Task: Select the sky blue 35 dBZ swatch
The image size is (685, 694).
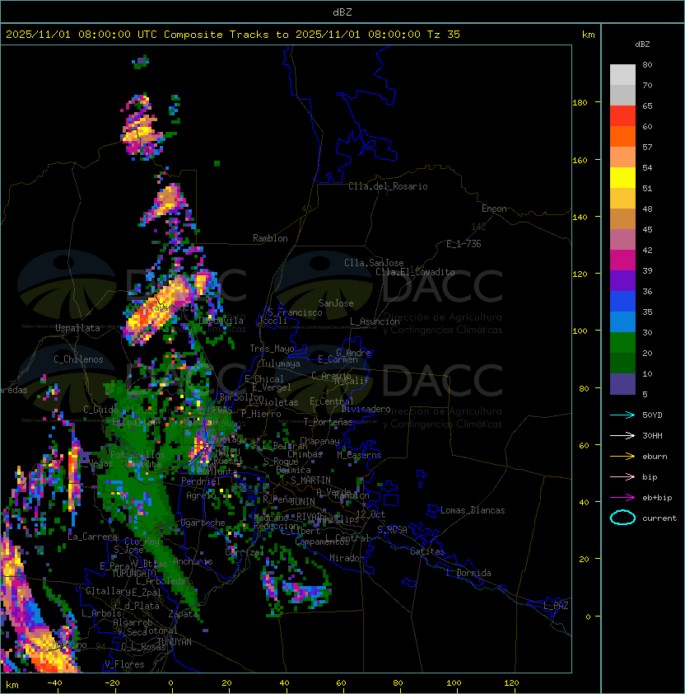Action: point(622,321)
